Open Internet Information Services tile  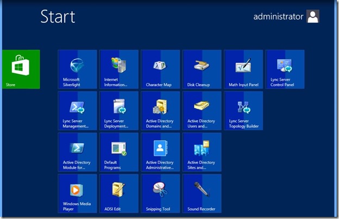(119, 69)
